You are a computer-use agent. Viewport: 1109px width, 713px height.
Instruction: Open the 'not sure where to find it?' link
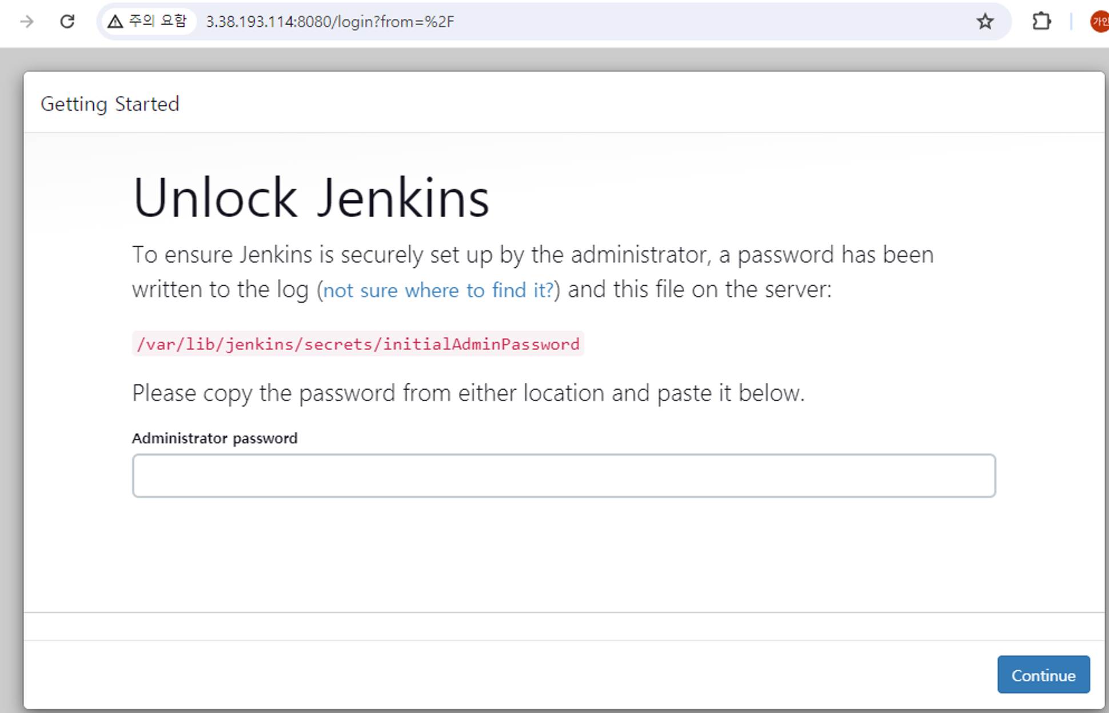coord(438,290)
